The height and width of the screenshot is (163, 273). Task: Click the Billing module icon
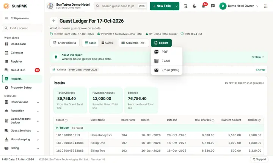pos(6,148)
